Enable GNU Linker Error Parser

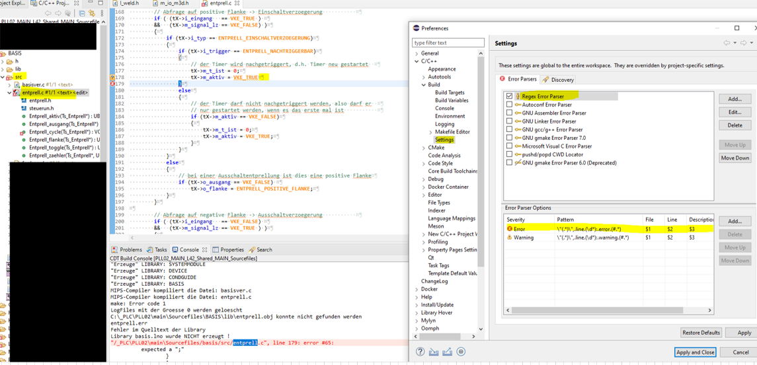click(x=509, y=121)
